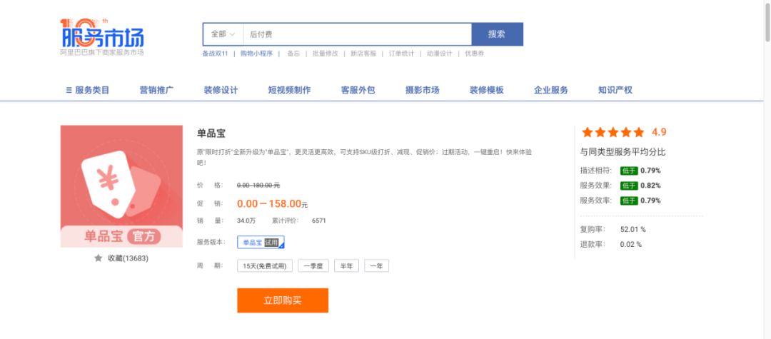The width and height of the screenshot is (771, 339).
Task: Click the 4.9 star rating icons
Action: tap(613, 132)
